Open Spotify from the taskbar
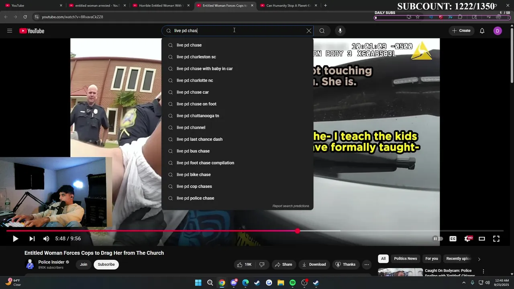The image size is (514, 289). (293, 283)
